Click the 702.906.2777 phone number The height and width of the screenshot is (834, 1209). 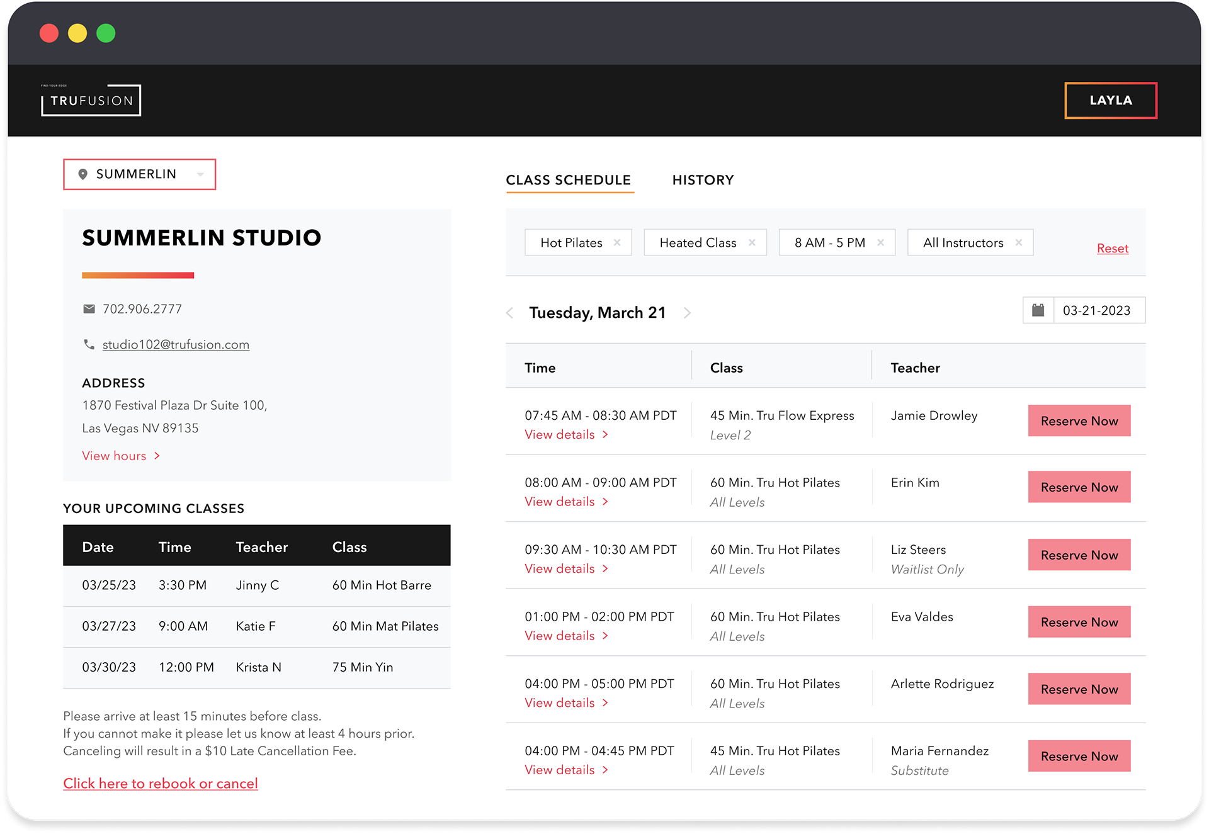[142, 309]
